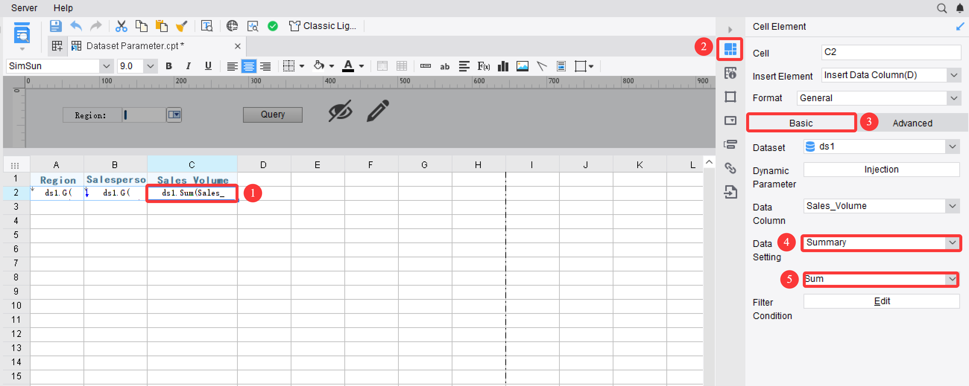Toggle parameter pane visibility eye icon

coord(340,111)
